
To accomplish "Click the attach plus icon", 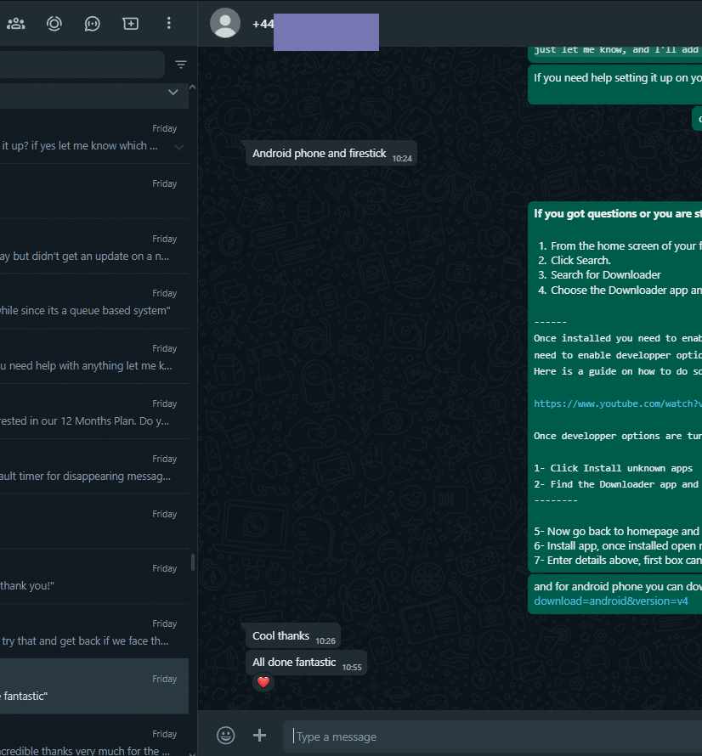I will coord(259,736).
